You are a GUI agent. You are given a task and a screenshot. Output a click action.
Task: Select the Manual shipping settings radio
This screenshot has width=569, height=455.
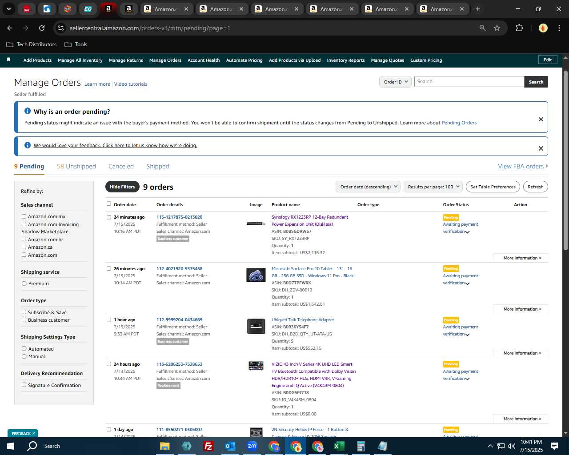[24, 356]
